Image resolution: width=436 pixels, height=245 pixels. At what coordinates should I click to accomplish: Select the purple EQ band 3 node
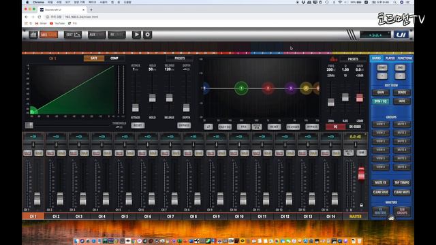tap(291, 88)
